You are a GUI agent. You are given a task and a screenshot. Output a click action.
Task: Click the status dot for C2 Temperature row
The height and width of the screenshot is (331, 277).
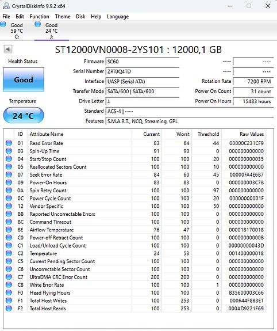point(9,253)
